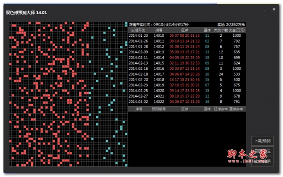This screenshot has width=283, height=177.
Task: Click blue ball 16 in issue 14022 row
Action: (207, 101)
